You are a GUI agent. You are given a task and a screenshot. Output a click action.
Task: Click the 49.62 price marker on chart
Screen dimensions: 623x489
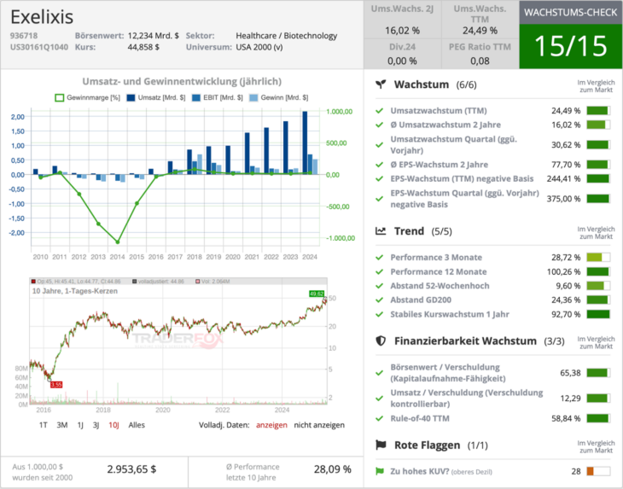click(317, 294)
